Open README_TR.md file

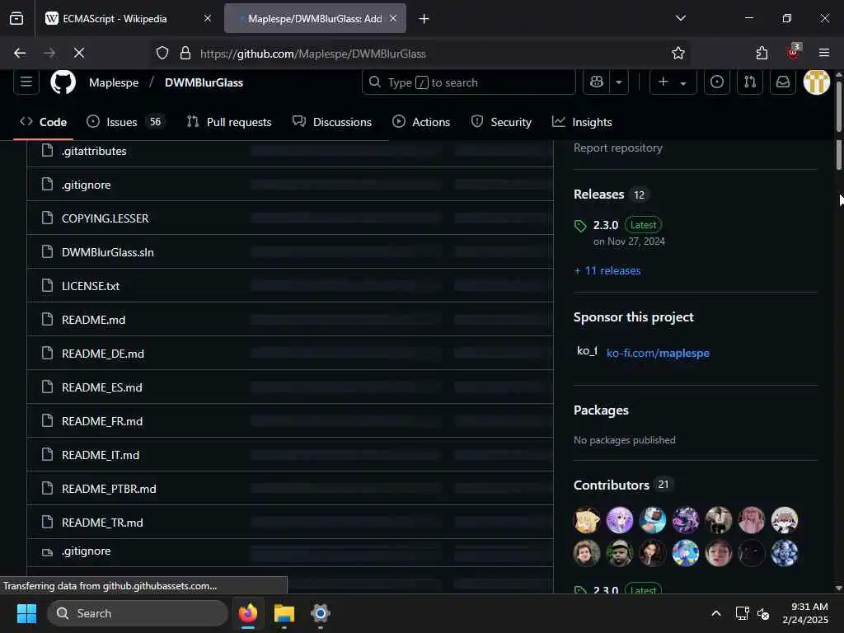coord(102,523)
